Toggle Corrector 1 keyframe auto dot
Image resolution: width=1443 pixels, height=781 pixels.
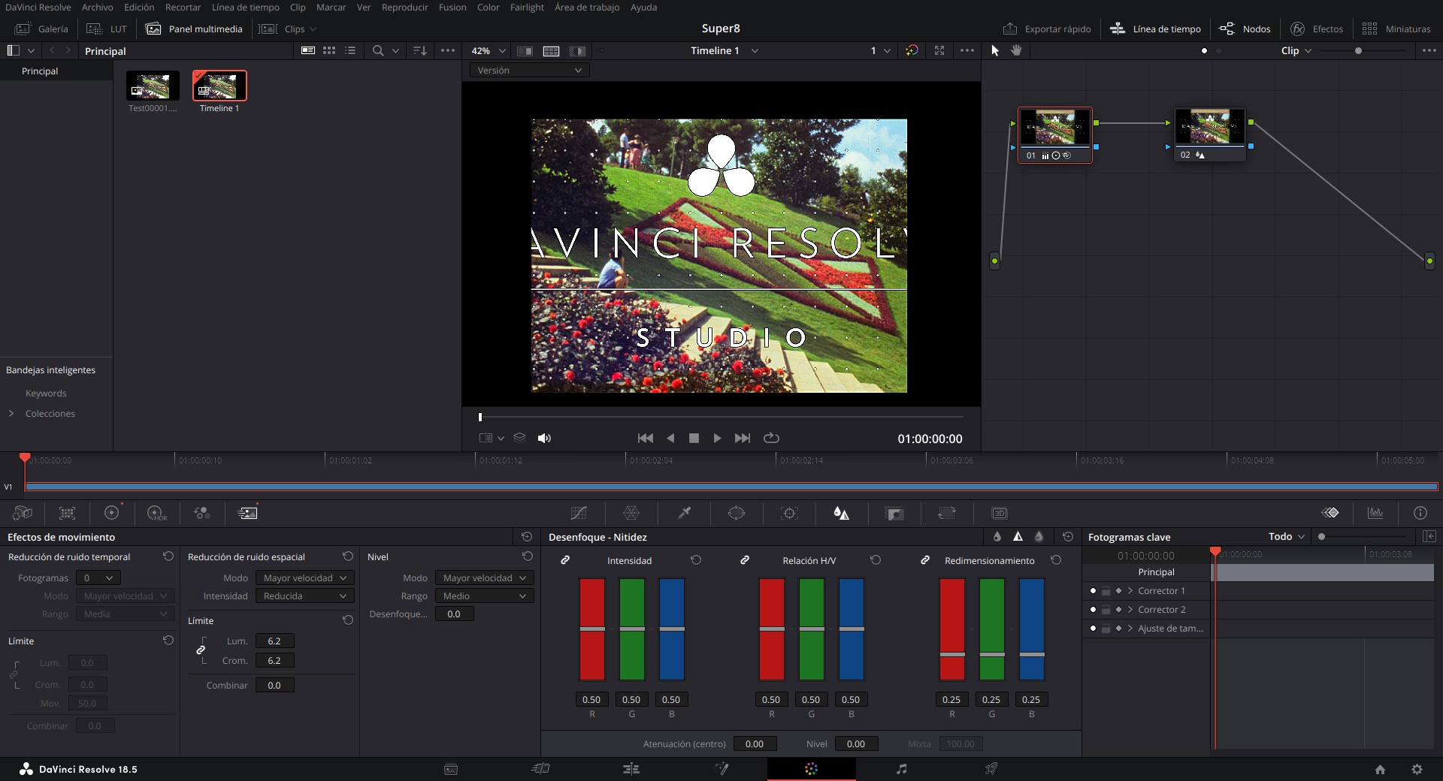click(x=1093, y=591)
